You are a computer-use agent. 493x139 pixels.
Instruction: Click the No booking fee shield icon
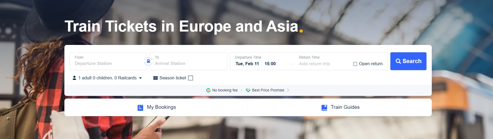pyautogui.click(x=208, y=90)
